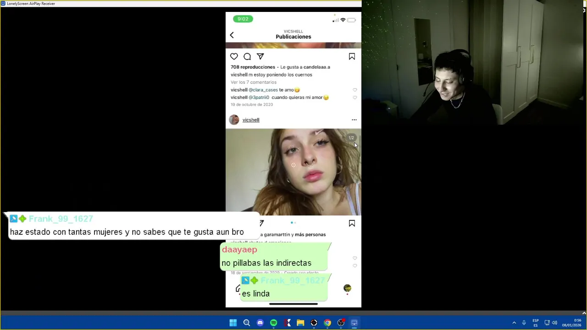Click the caption 'm estoy poniendo los cuernos'
Image resolution: width=587 pixels, height=330 pixels.
click(x=280, y=75)
